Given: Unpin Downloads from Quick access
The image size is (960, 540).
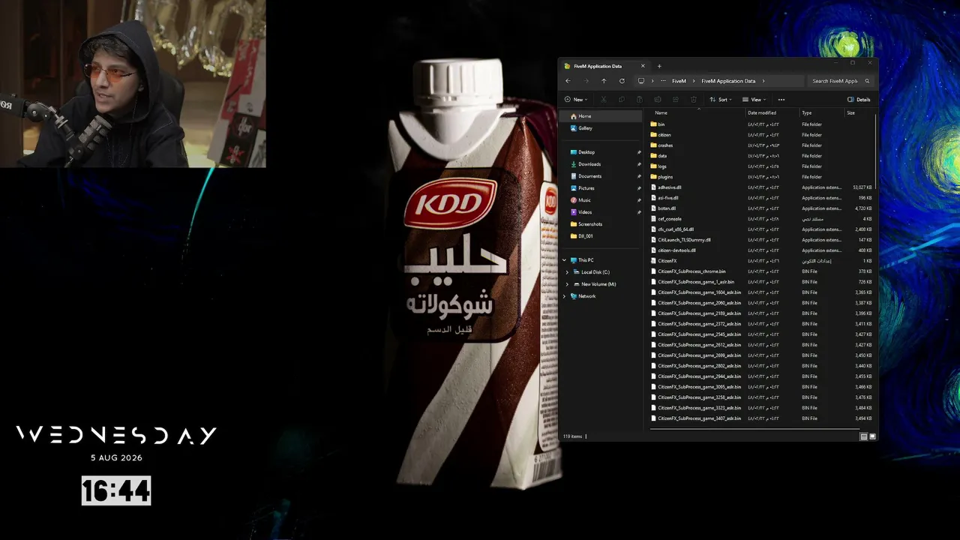Looking at the screenshot, I should [x=639, y=164].
